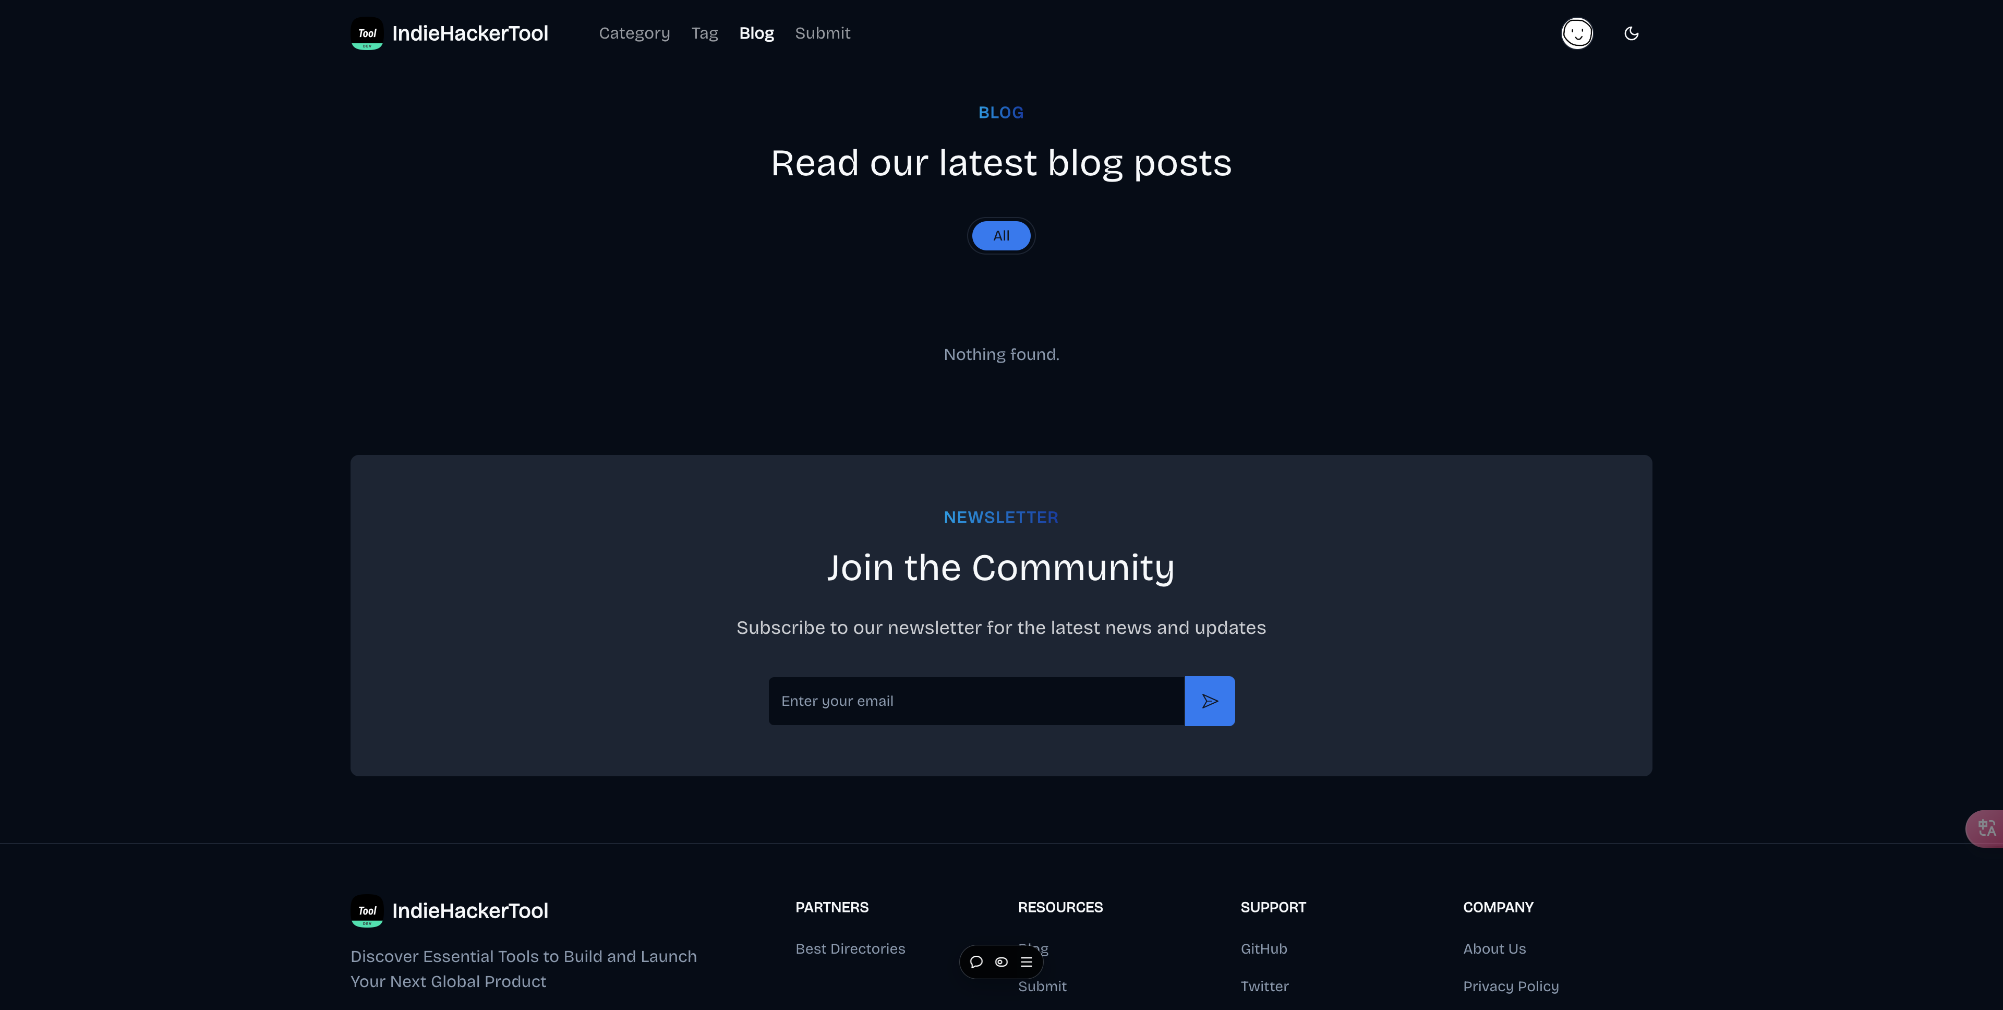
Task: Open the Twitter link in footer
Action: pos(1264,986)
